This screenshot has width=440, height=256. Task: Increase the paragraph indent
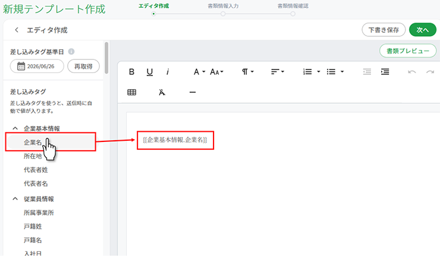(x=385, y=72)
